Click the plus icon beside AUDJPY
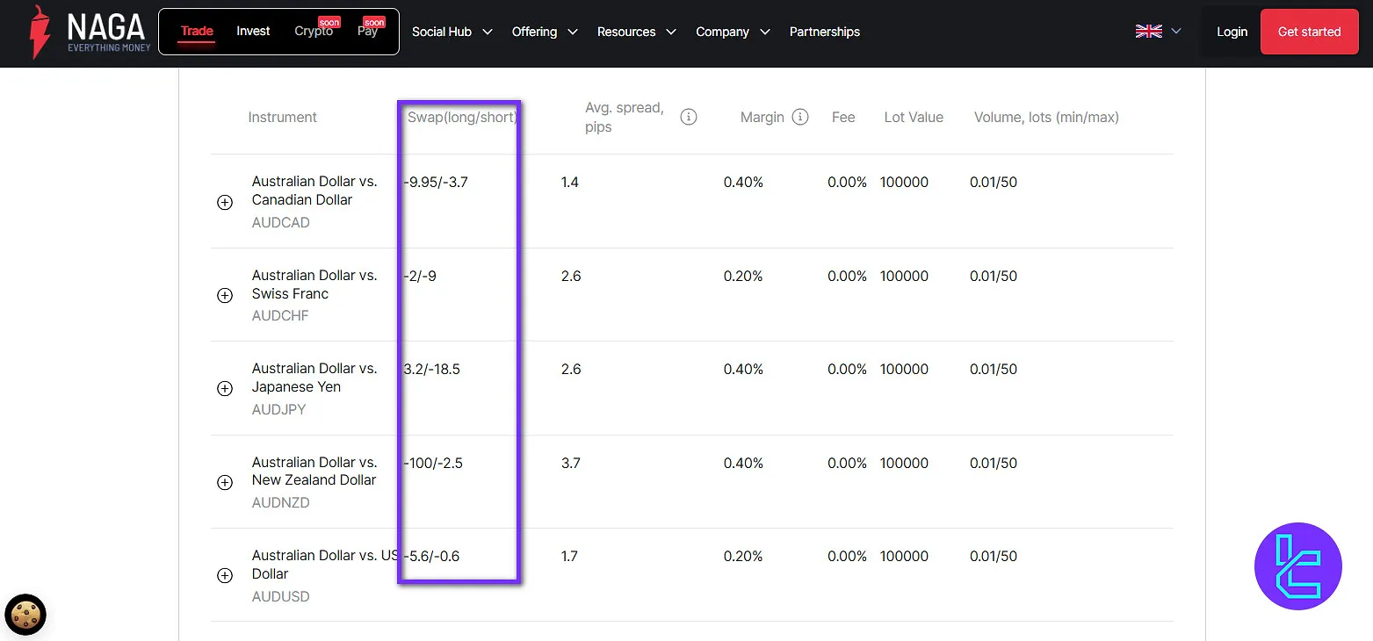 point(225,389)
